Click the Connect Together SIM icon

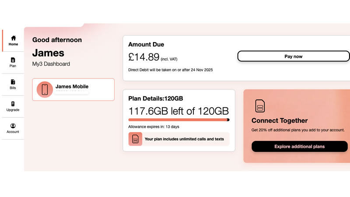tap(259, 106)
